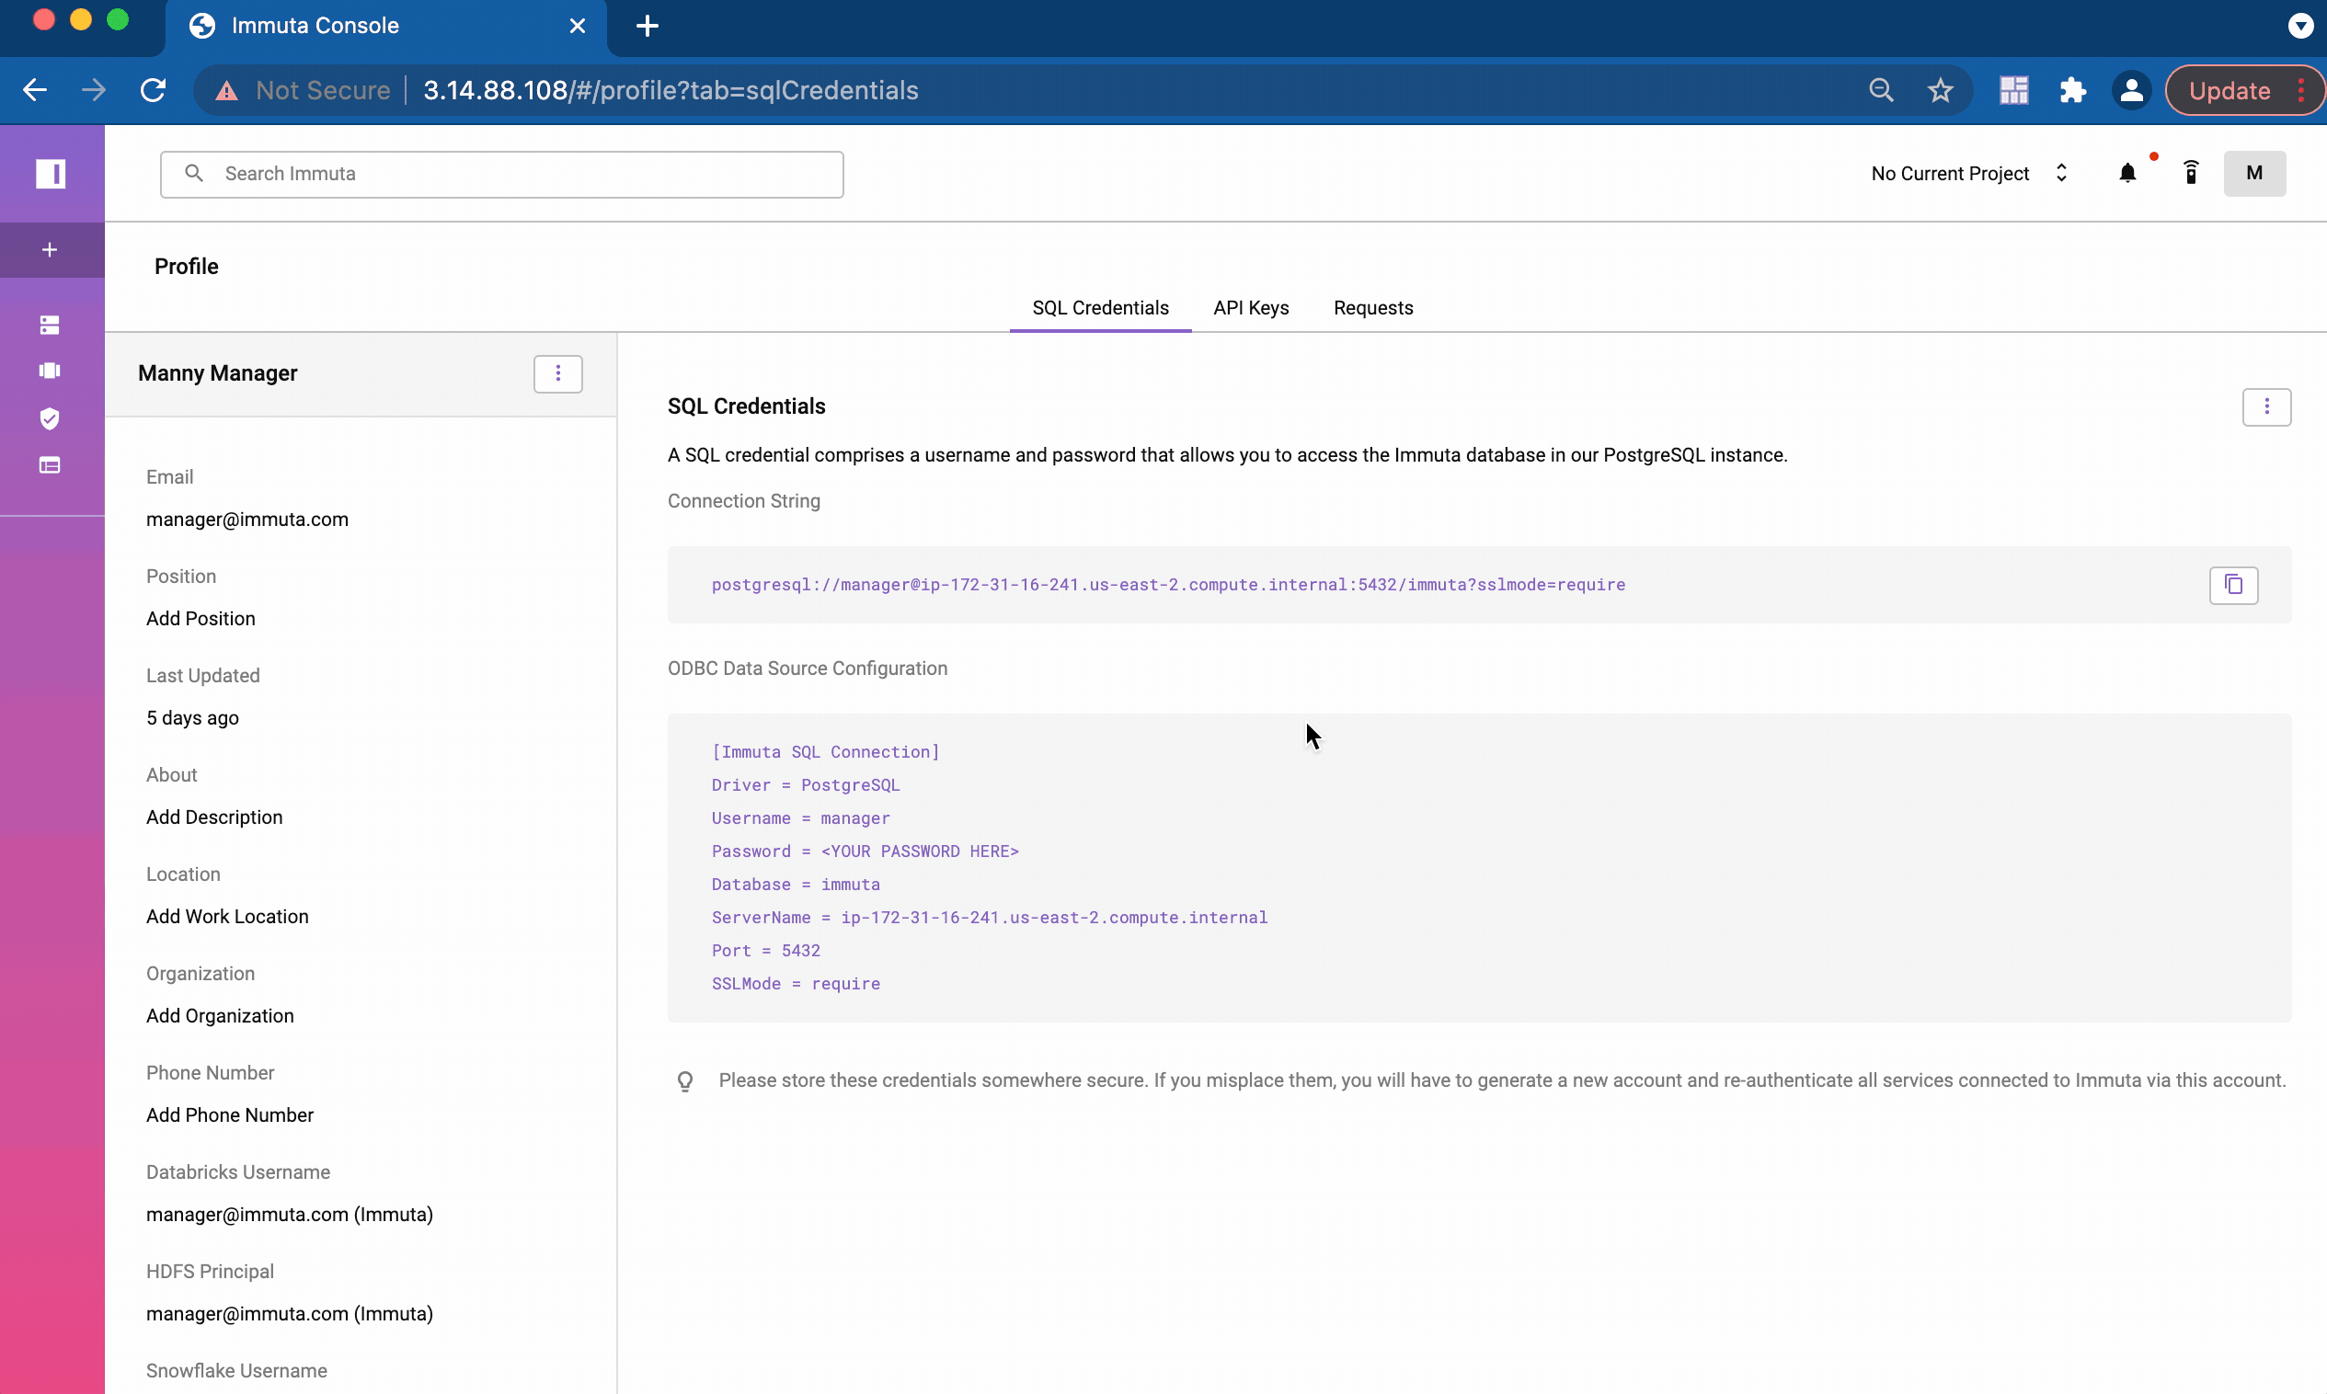Click Add Phone Number link

[230, 1115]
